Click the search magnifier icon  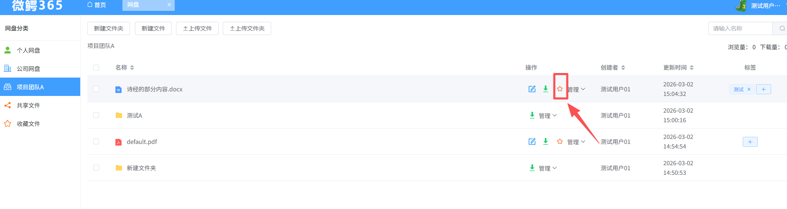pyautogui.click(x=782, y=28)
